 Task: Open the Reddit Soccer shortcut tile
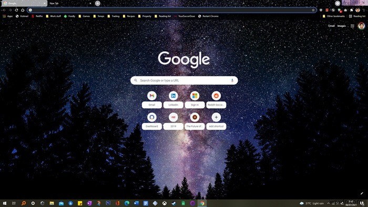216,100
